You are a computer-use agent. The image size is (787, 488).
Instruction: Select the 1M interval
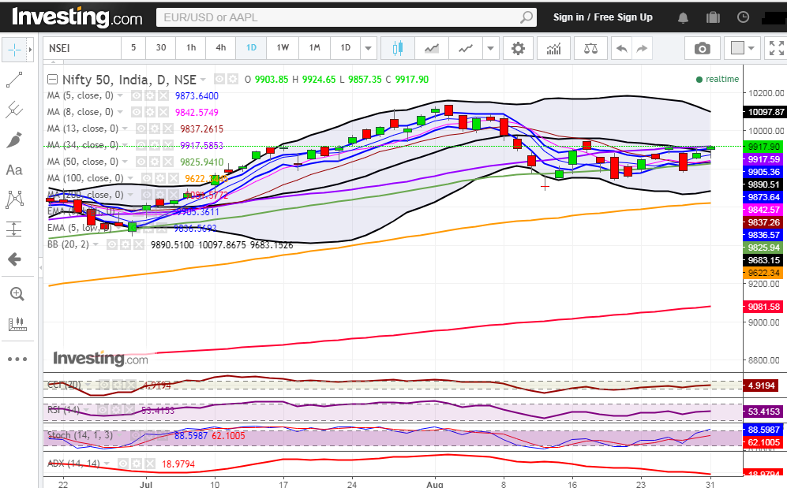point(315,47)
